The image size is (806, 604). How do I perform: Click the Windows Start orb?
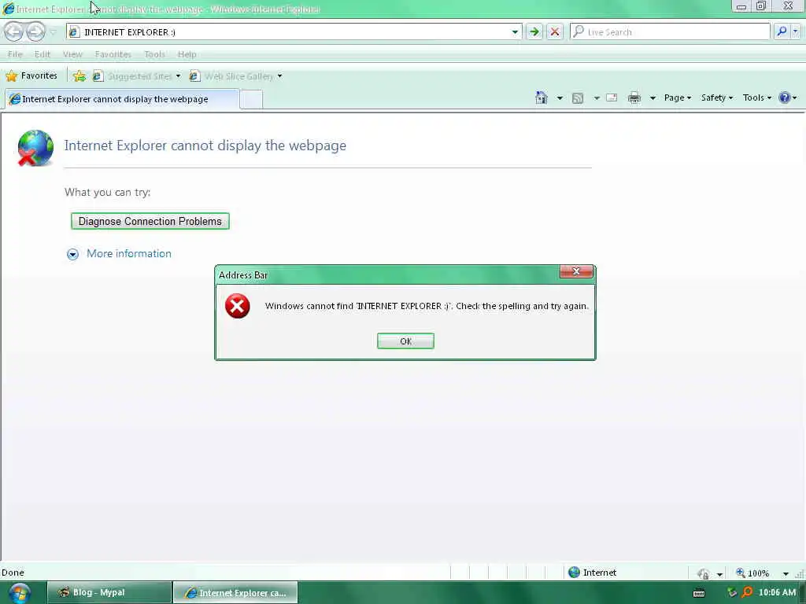(x=20, y=593)
